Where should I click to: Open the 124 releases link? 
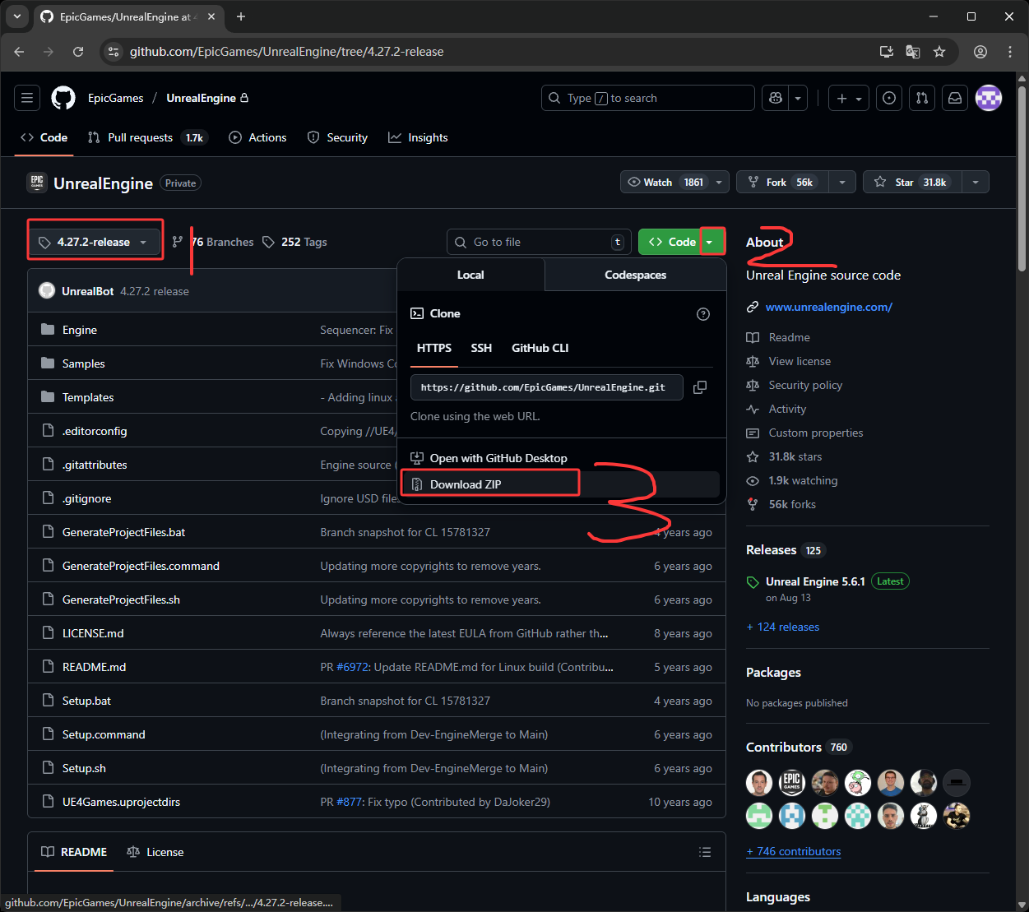782,627
